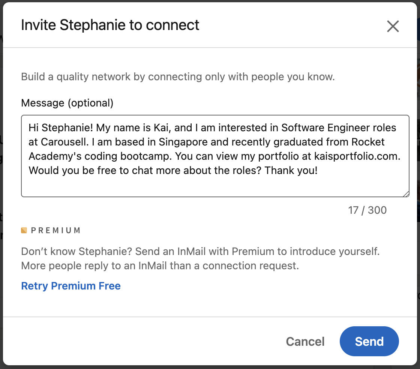
Task: Click the gold Premium badge icon
Action: [24, 230]
